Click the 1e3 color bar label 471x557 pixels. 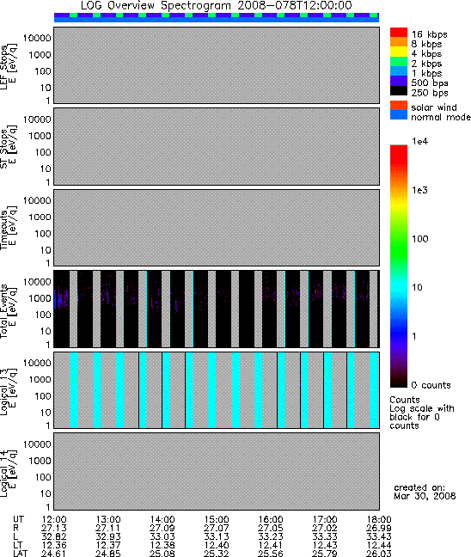419,190
